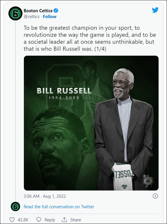The image size is (167, 224).
Task: Click the small Celtics avatar beside conversation link
Action: pos(15,206)
